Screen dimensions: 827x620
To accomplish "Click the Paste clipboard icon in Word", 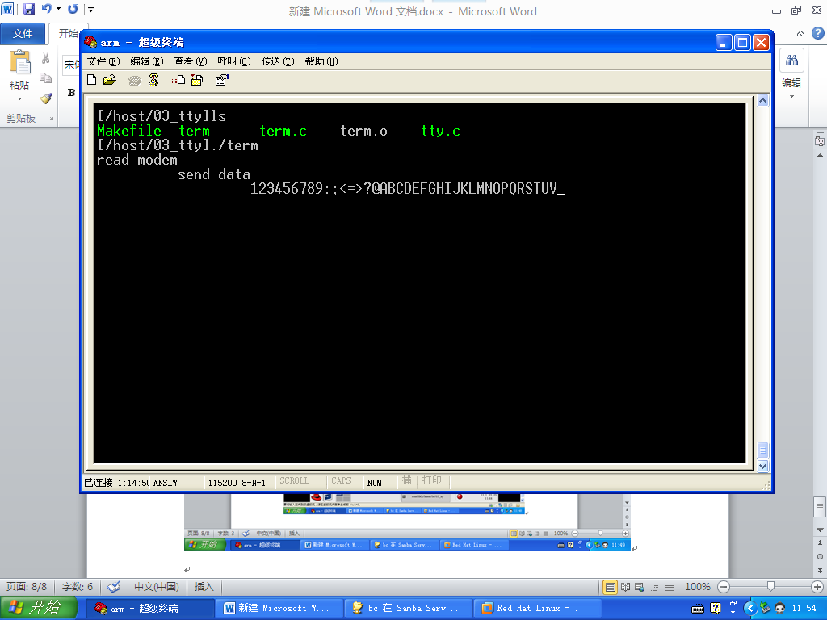I will pyautogui.click(x=19, y=62).
